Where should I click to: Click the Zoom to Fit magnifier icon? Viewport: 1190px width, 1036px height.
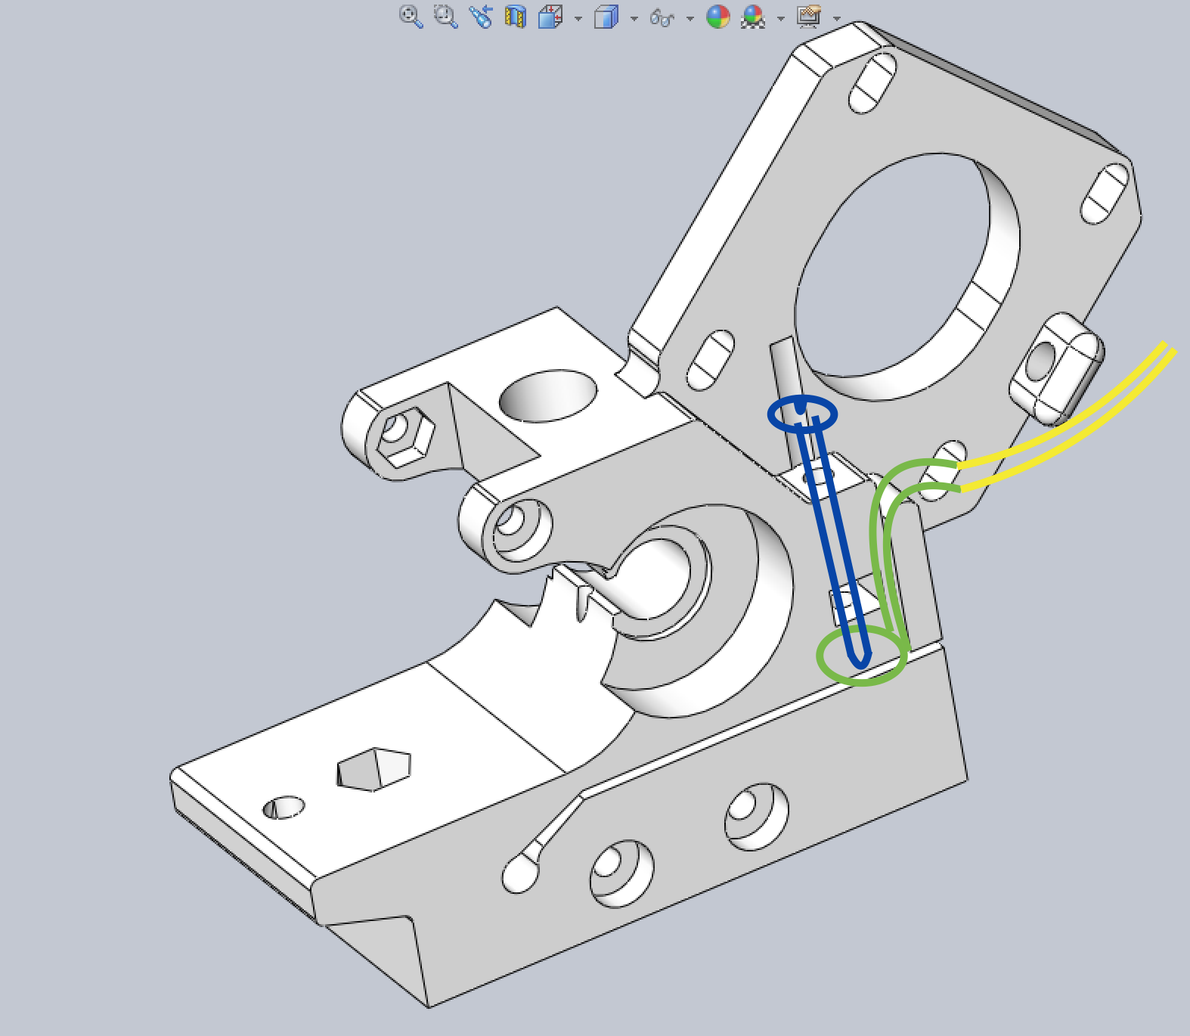[x=411, y=17]
